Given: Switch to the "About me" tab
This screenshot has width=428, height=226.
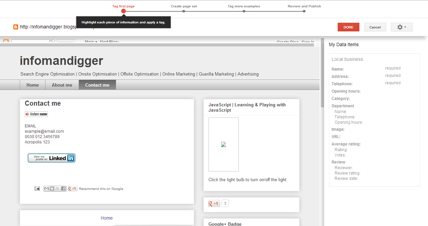Looking at the screenshot, I should point(62,85).
